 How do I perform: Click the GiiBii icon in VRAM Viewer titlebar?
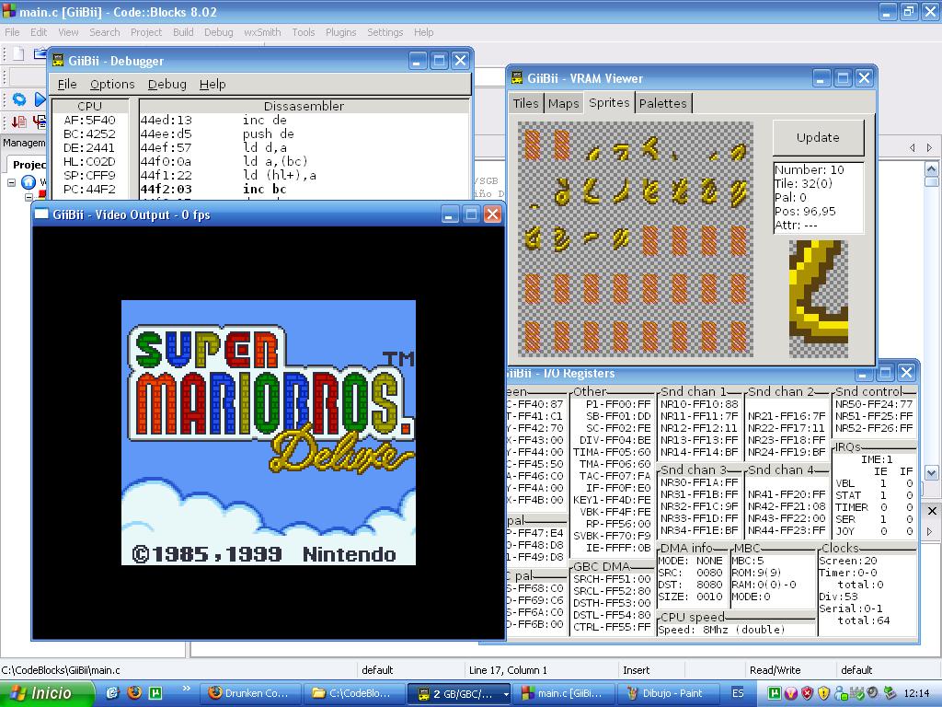pos(518,78)
